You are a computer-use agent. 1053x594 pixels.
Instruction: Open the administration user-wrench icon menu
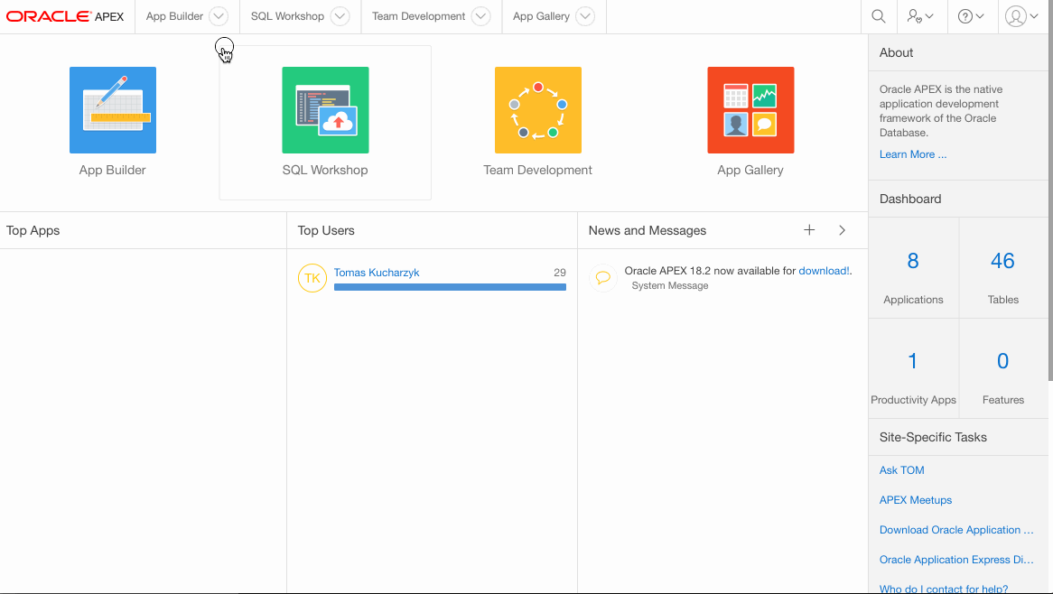pyautogui.click(x=920, y=16)
